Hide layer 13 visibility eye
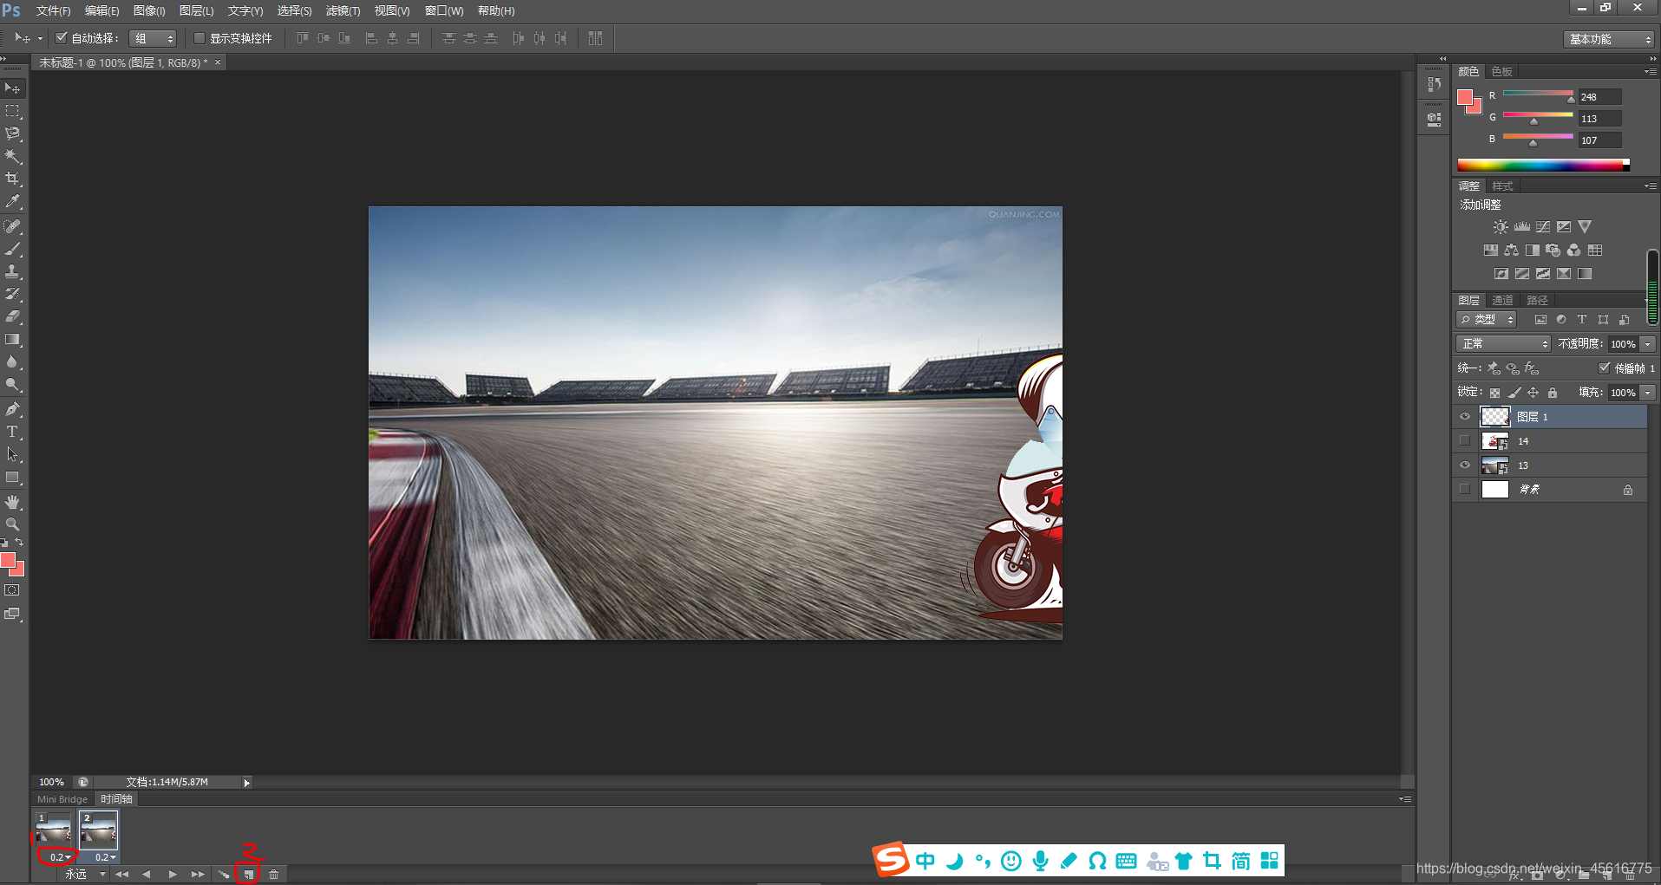The image size is (1661, 885). pos(1465,465)
